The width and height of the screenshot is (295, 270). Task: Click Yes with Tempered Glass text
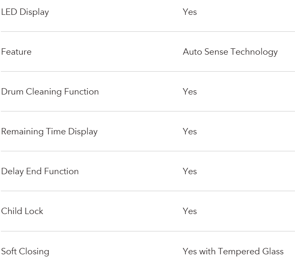pos(233,252)
